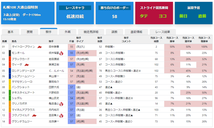Click the 騎手指数 column header
The height and width of the screenshot is (128, 214).
click(100, 40)
